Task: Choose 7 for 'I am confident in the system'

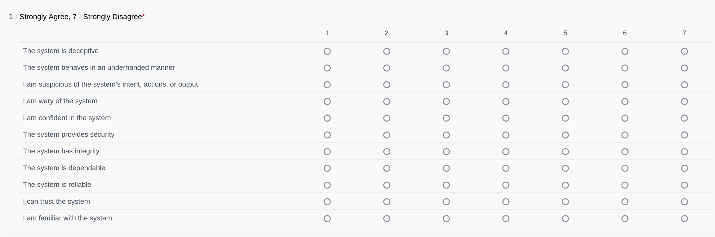Action: (x=684, y=118)
